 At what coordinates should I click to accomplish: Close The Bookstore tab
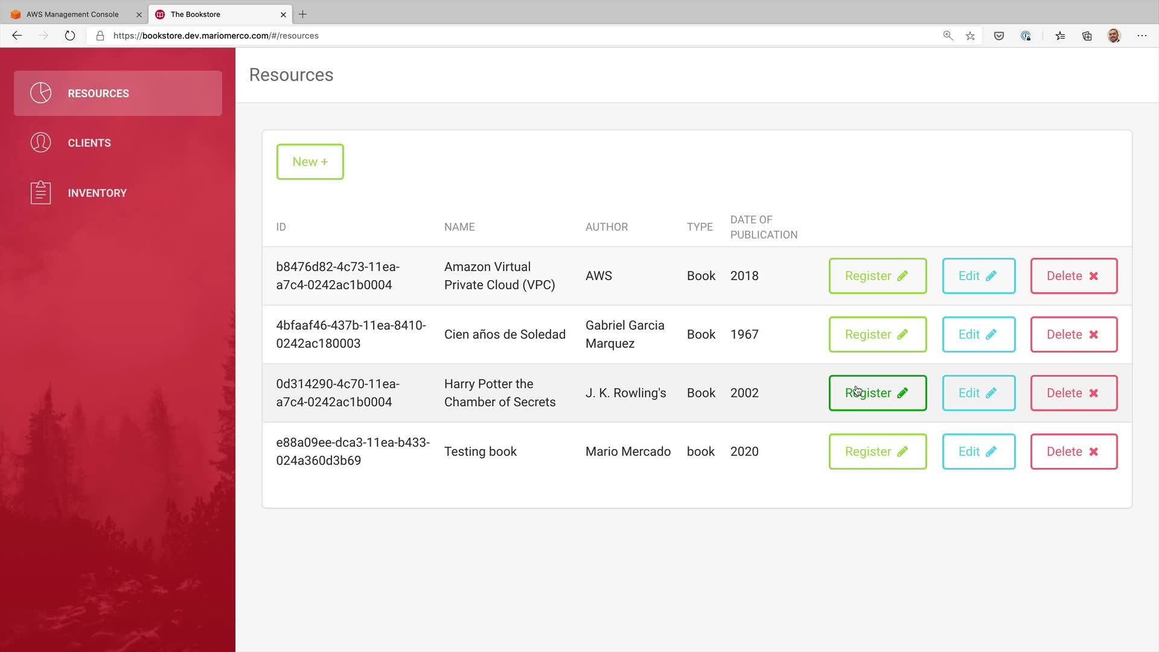284,14
